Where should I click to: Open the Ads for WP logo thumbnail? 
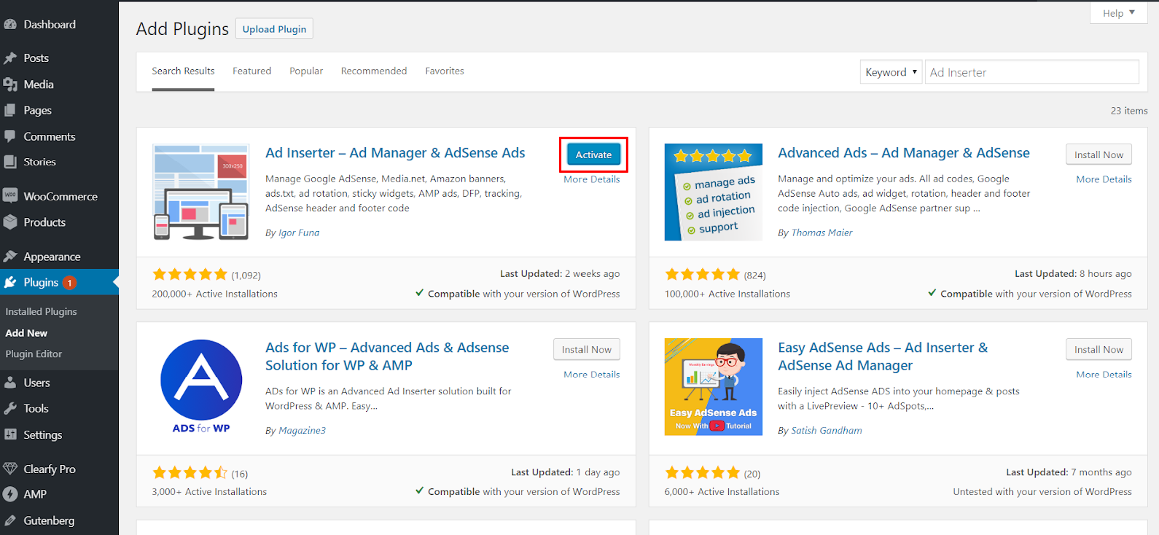click(x=201, y=387)
